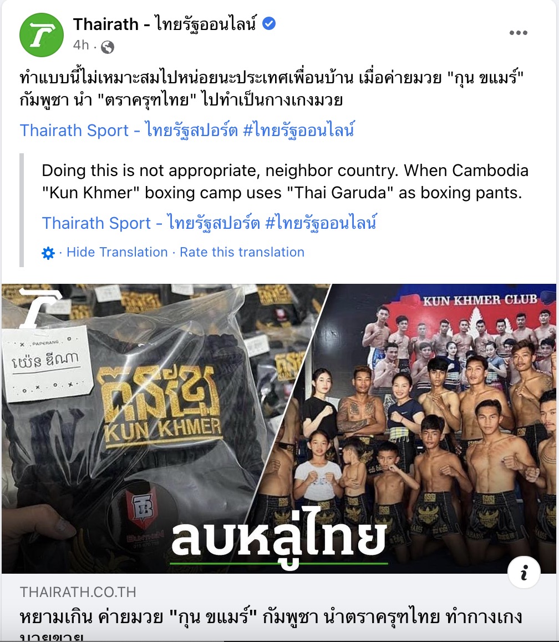Open Thairath Sport link in translated text

pos(151,223)
